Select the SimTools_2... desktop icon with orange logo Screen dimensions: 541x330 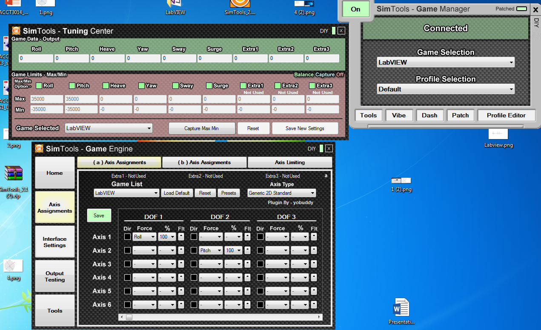click(240, 7)
